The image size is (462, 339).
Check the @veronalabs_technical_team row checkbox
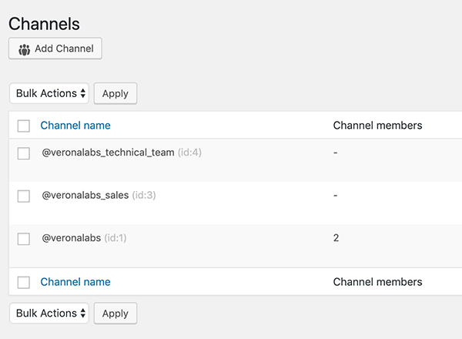24,153
